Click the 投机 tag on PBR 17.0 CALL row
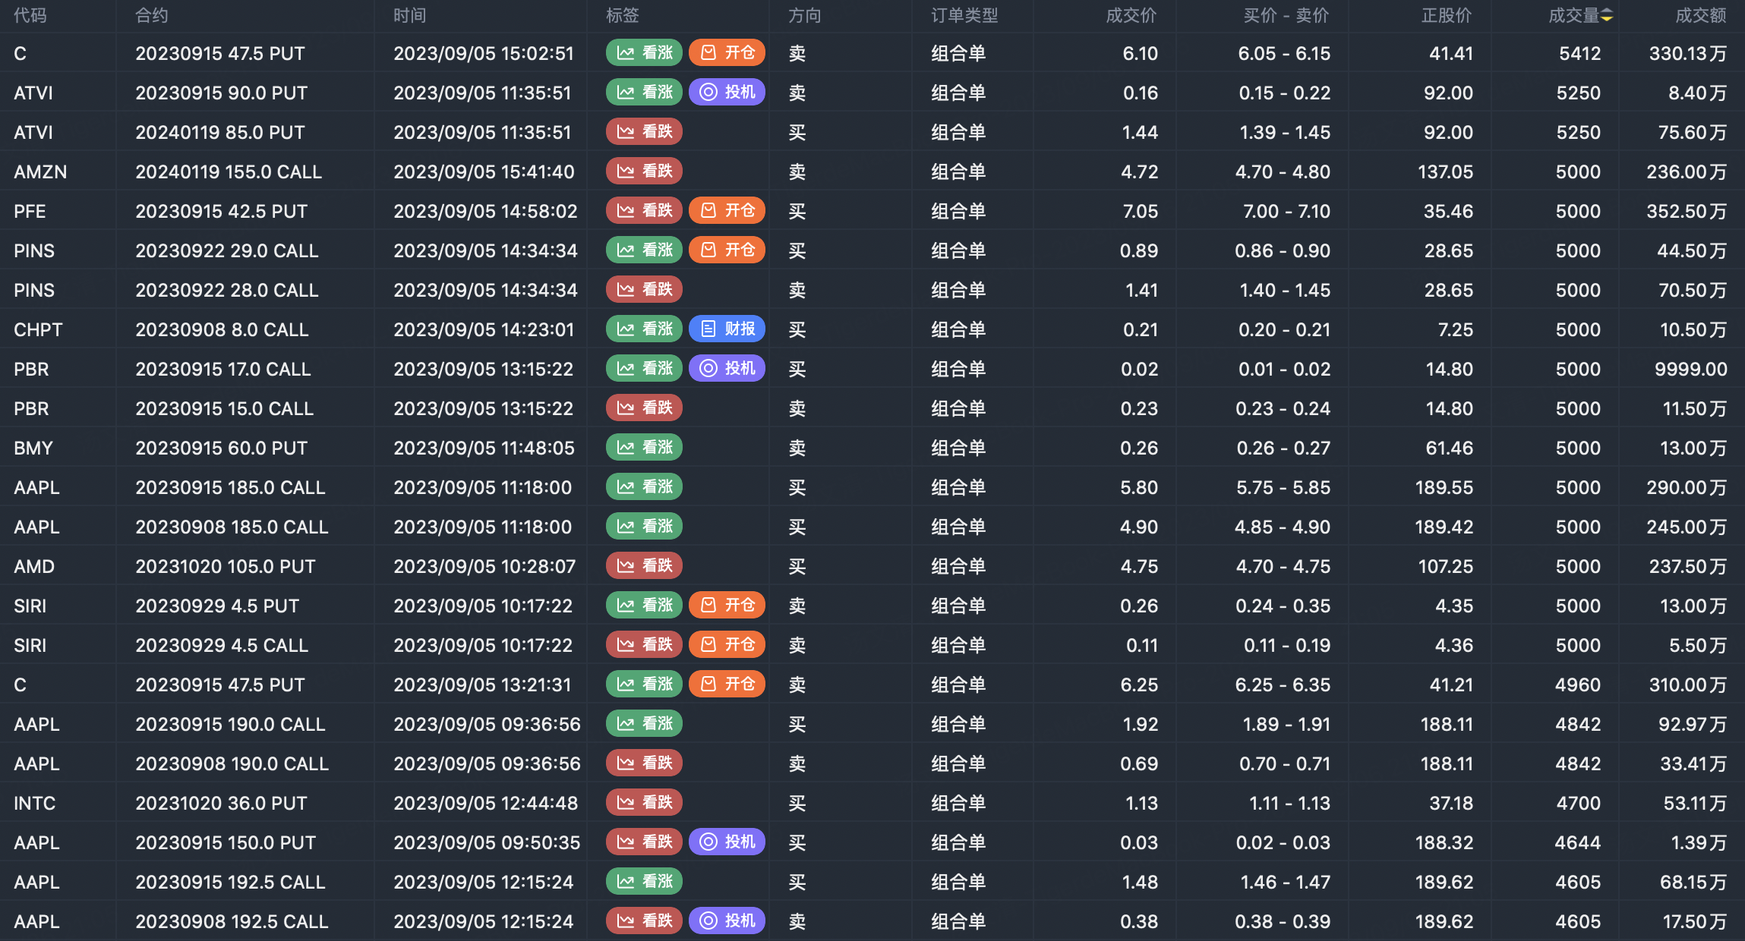1745x941 pixels. (x=727, y=369)
